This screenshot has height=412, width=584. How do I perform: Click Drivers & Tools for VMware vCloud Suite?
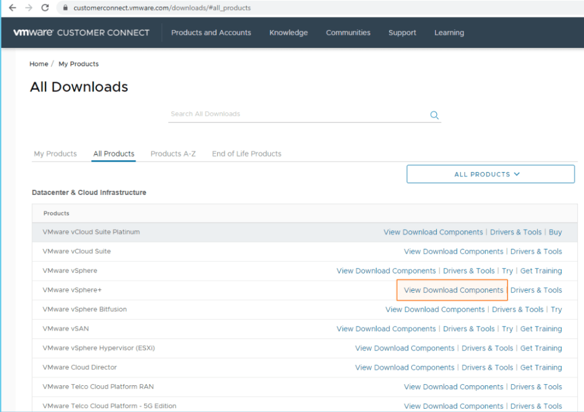pos(536,251)
